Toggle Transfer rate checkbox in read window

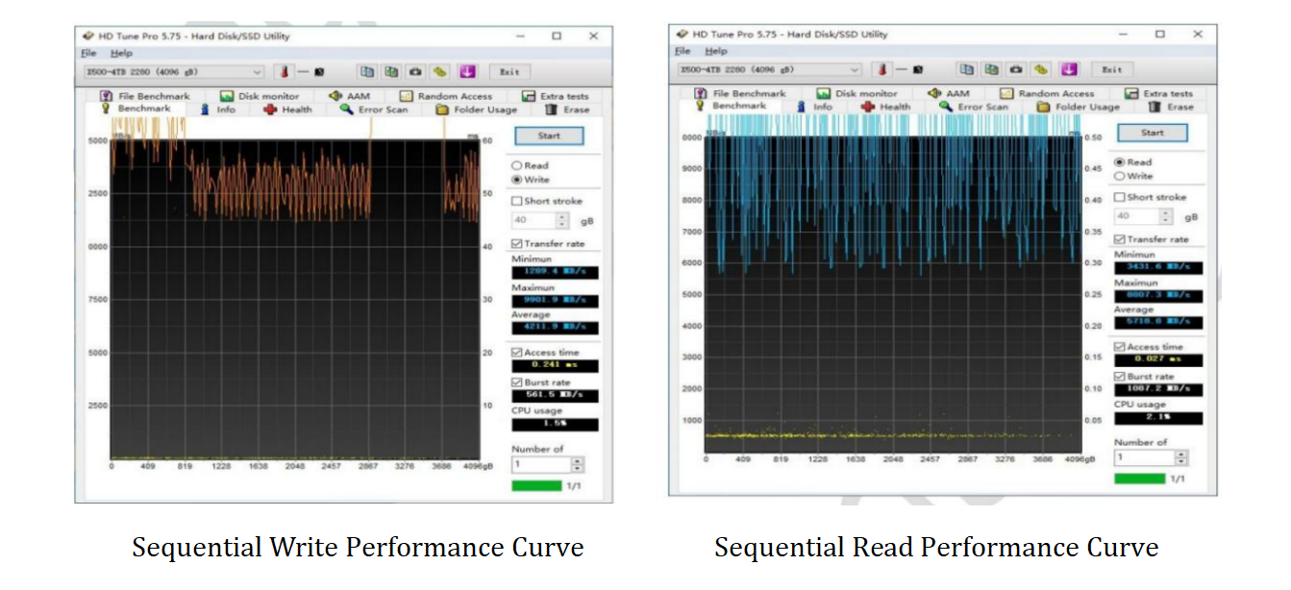(1119, 239)
